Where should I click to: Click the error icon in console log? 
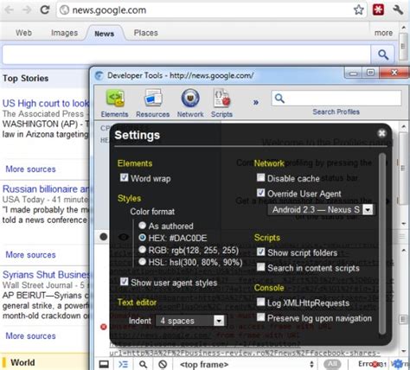(103, 327)
